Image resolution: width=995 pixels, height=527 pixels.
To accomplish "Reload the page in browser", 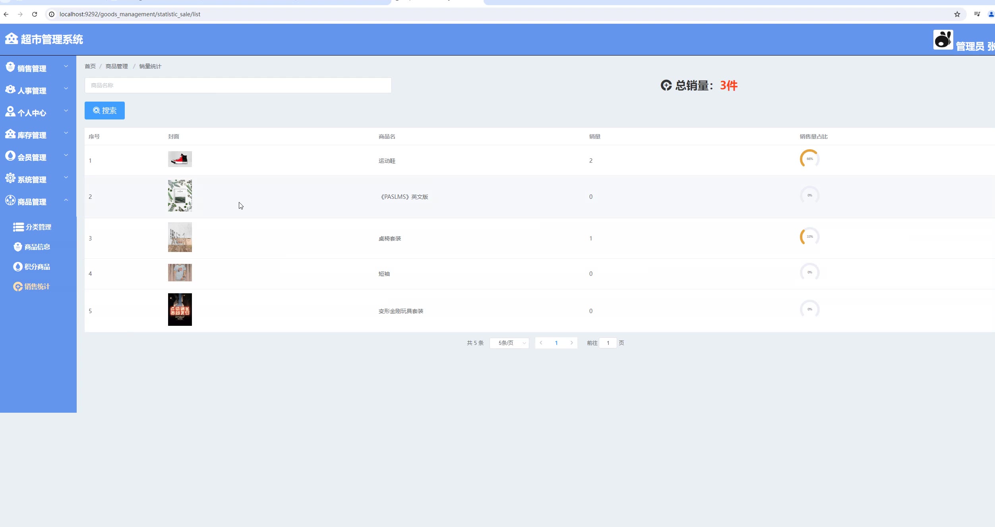I will (35, 14).
